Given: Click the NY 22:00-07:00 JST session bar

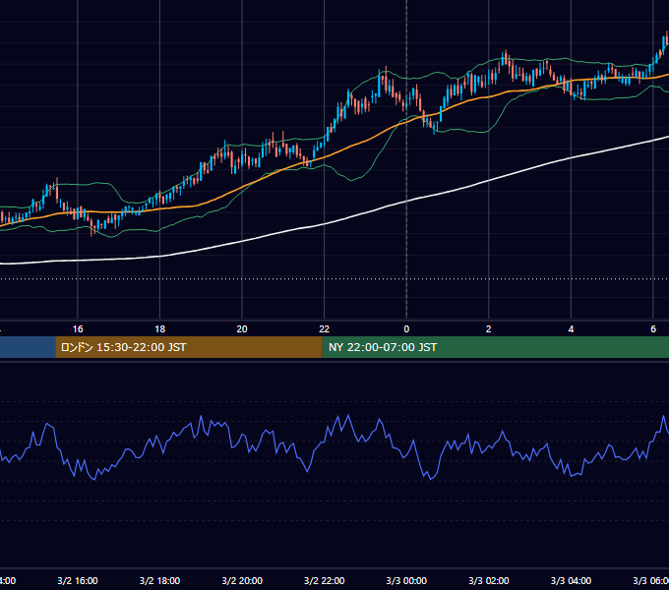Looking at the screenshot, I should pyautogui.click(x=495, y=347).
